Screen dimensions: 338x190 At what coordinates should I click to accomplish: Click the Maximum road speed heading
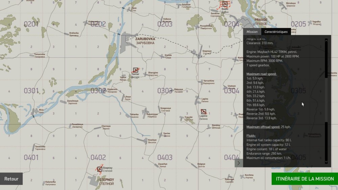coord(261,74)
